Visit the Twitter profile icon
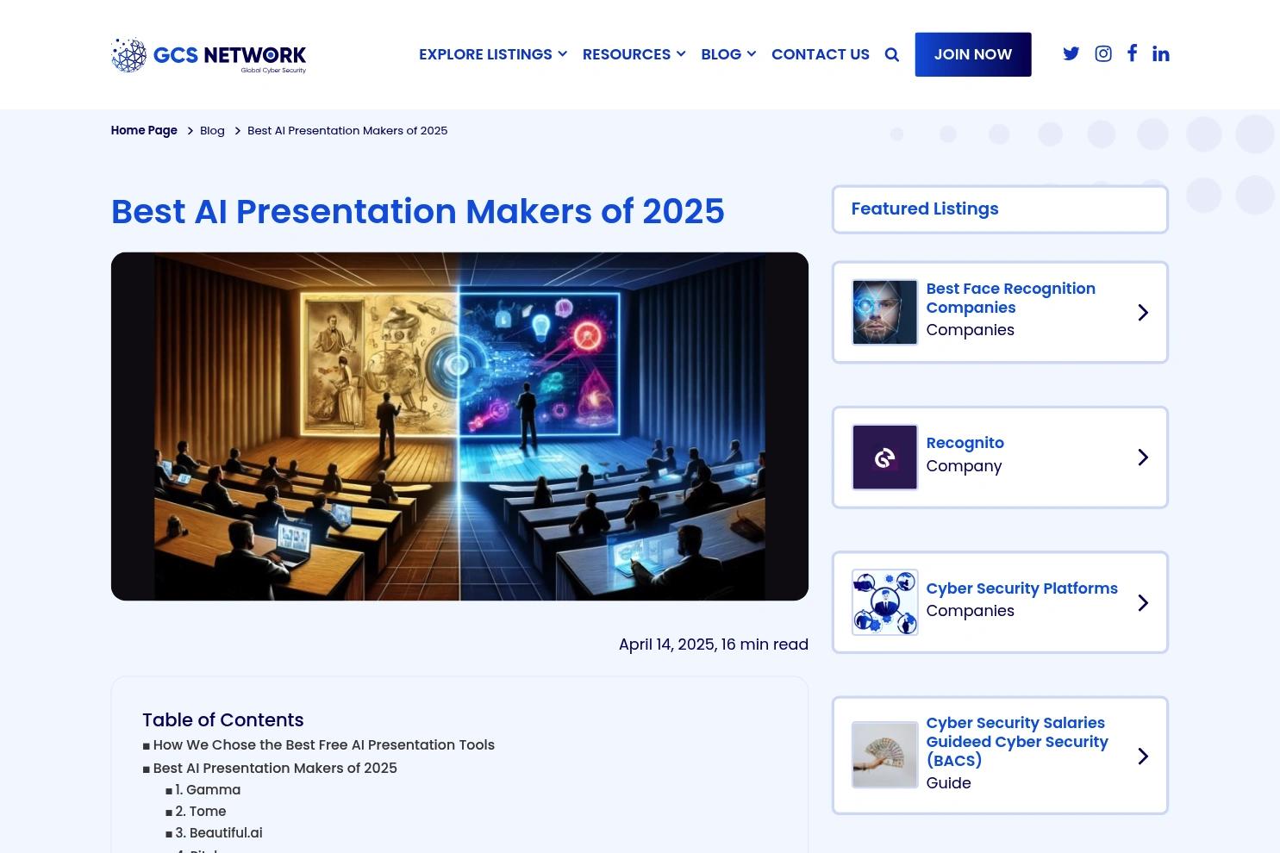Viewport: 1280px width, 853px height. point(1071,53)
